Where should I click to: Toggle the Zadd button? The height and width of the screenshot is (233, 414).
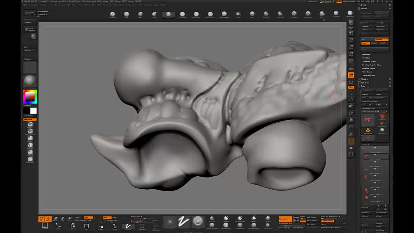(107, 217)
